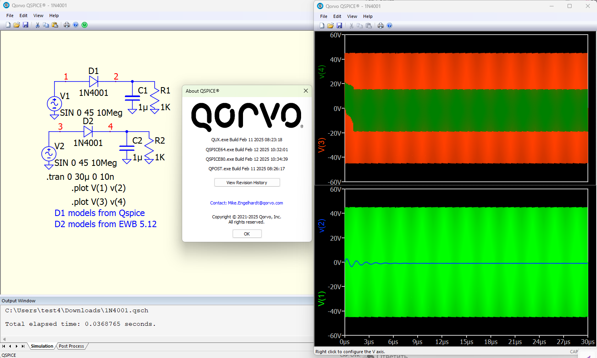Viewport: 597px width, 358px height.
Task: Switch to the Post Process tab
Action: [71, 346]
